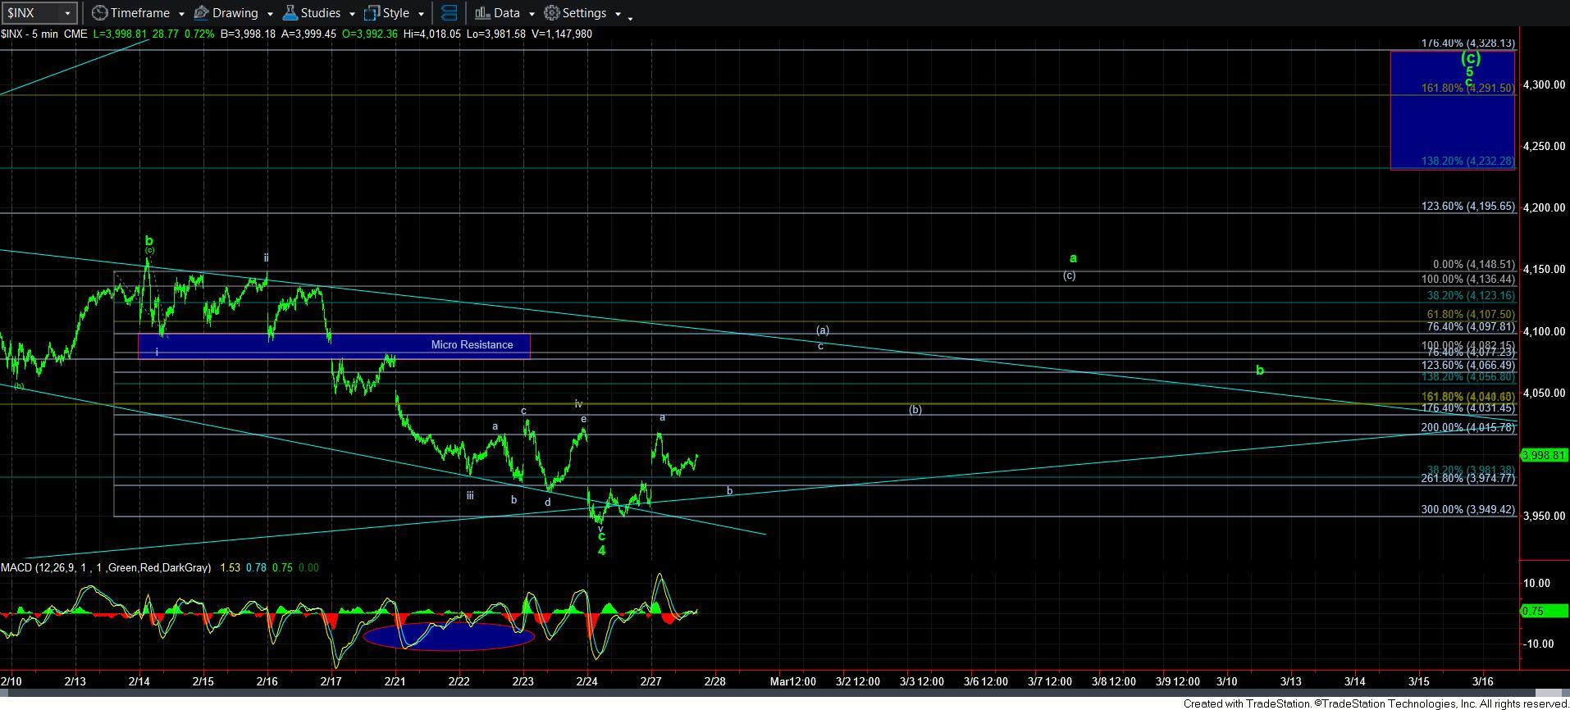Click the Drawing pencil icon
Image resolution: width=1570 pixels, height=710 pixels.
(202, 13)
